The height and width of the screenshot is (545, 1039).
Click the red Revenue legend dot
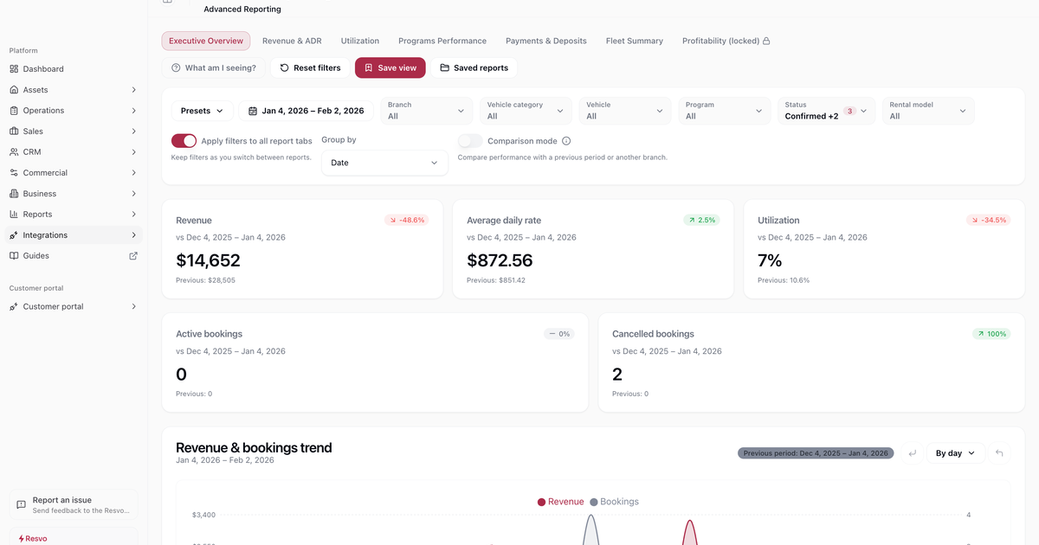coord(542,501)
